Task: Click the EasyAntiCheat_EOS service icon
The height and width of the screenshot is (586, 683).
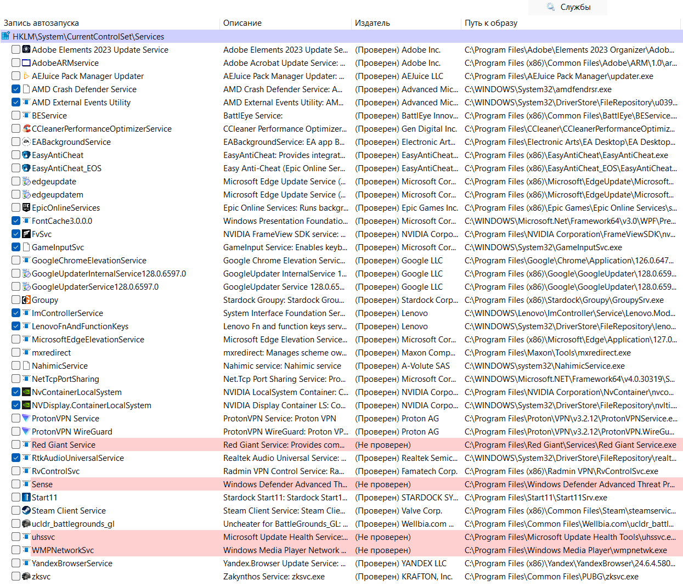Action: (26, 168)
